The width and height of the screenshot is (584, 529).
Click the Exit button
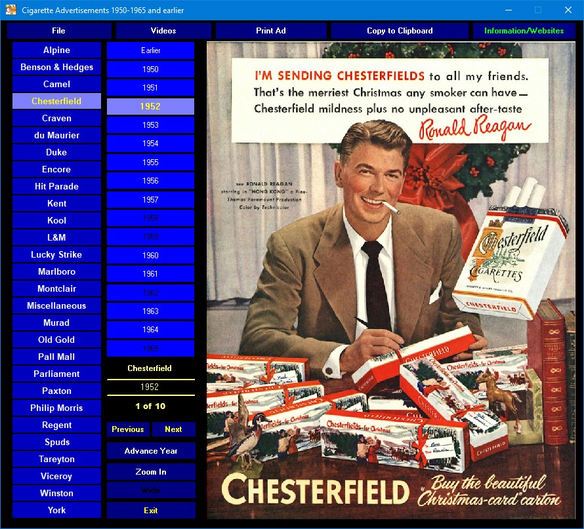point(151,511)
